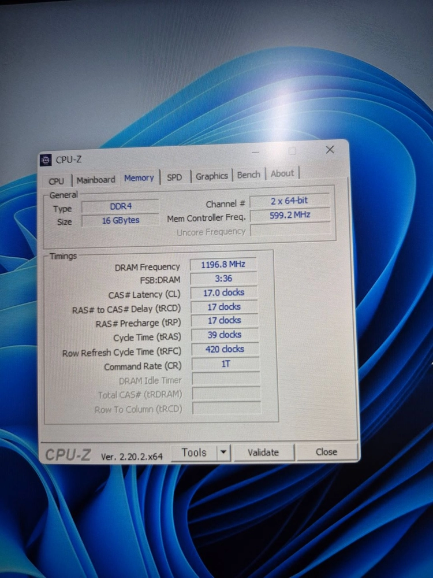Click the empty Total CAS# (tRDRAM) field
433x578 pixels.
[x=226, y=393]
